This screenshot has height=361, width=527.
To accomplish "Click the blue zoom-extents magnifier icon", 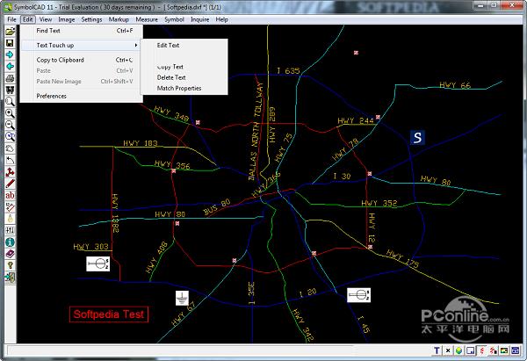I will click(10, 136).
